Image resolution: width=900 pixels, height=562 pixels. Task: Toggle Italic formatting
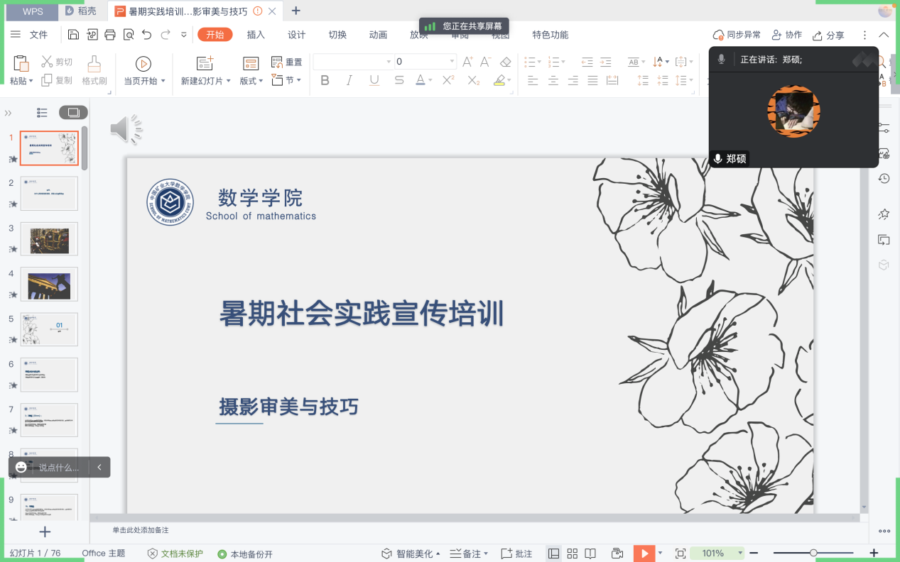(x=349, y=80)
